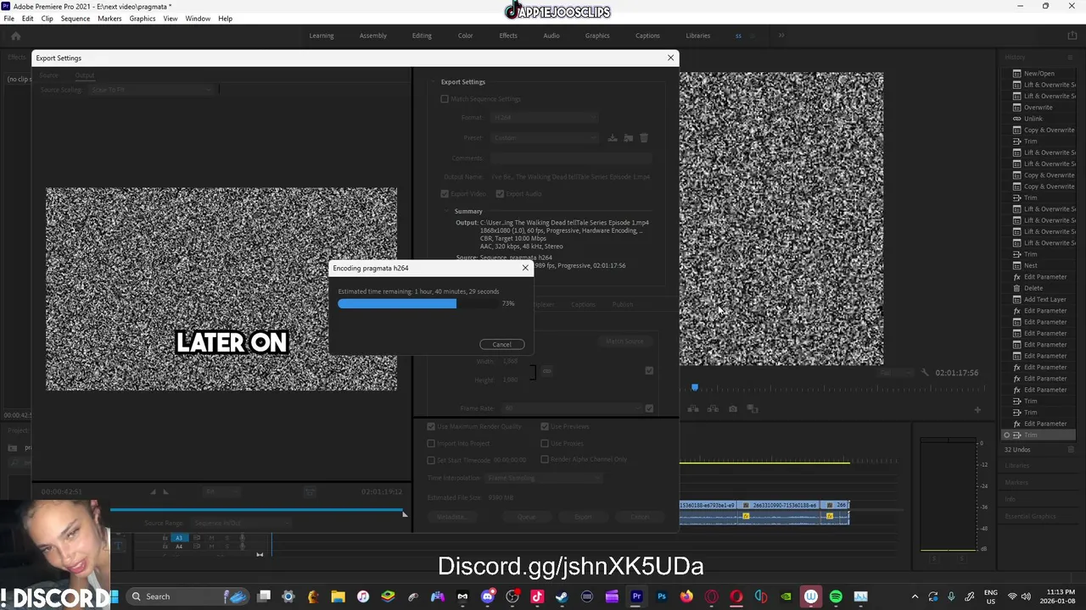Viewport: 1086px width, 610px height.
Task: Open the Format dropdown (H.264)
Action: click(545, 118)
